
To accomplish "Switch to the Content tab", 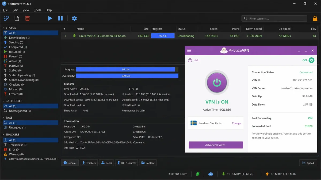I will click(x=148, y=163).
